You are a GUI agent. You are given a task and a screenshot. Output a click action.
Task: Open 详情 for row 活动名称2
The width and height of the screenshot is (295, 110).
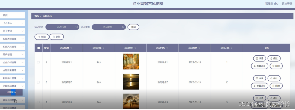(259, 78)
